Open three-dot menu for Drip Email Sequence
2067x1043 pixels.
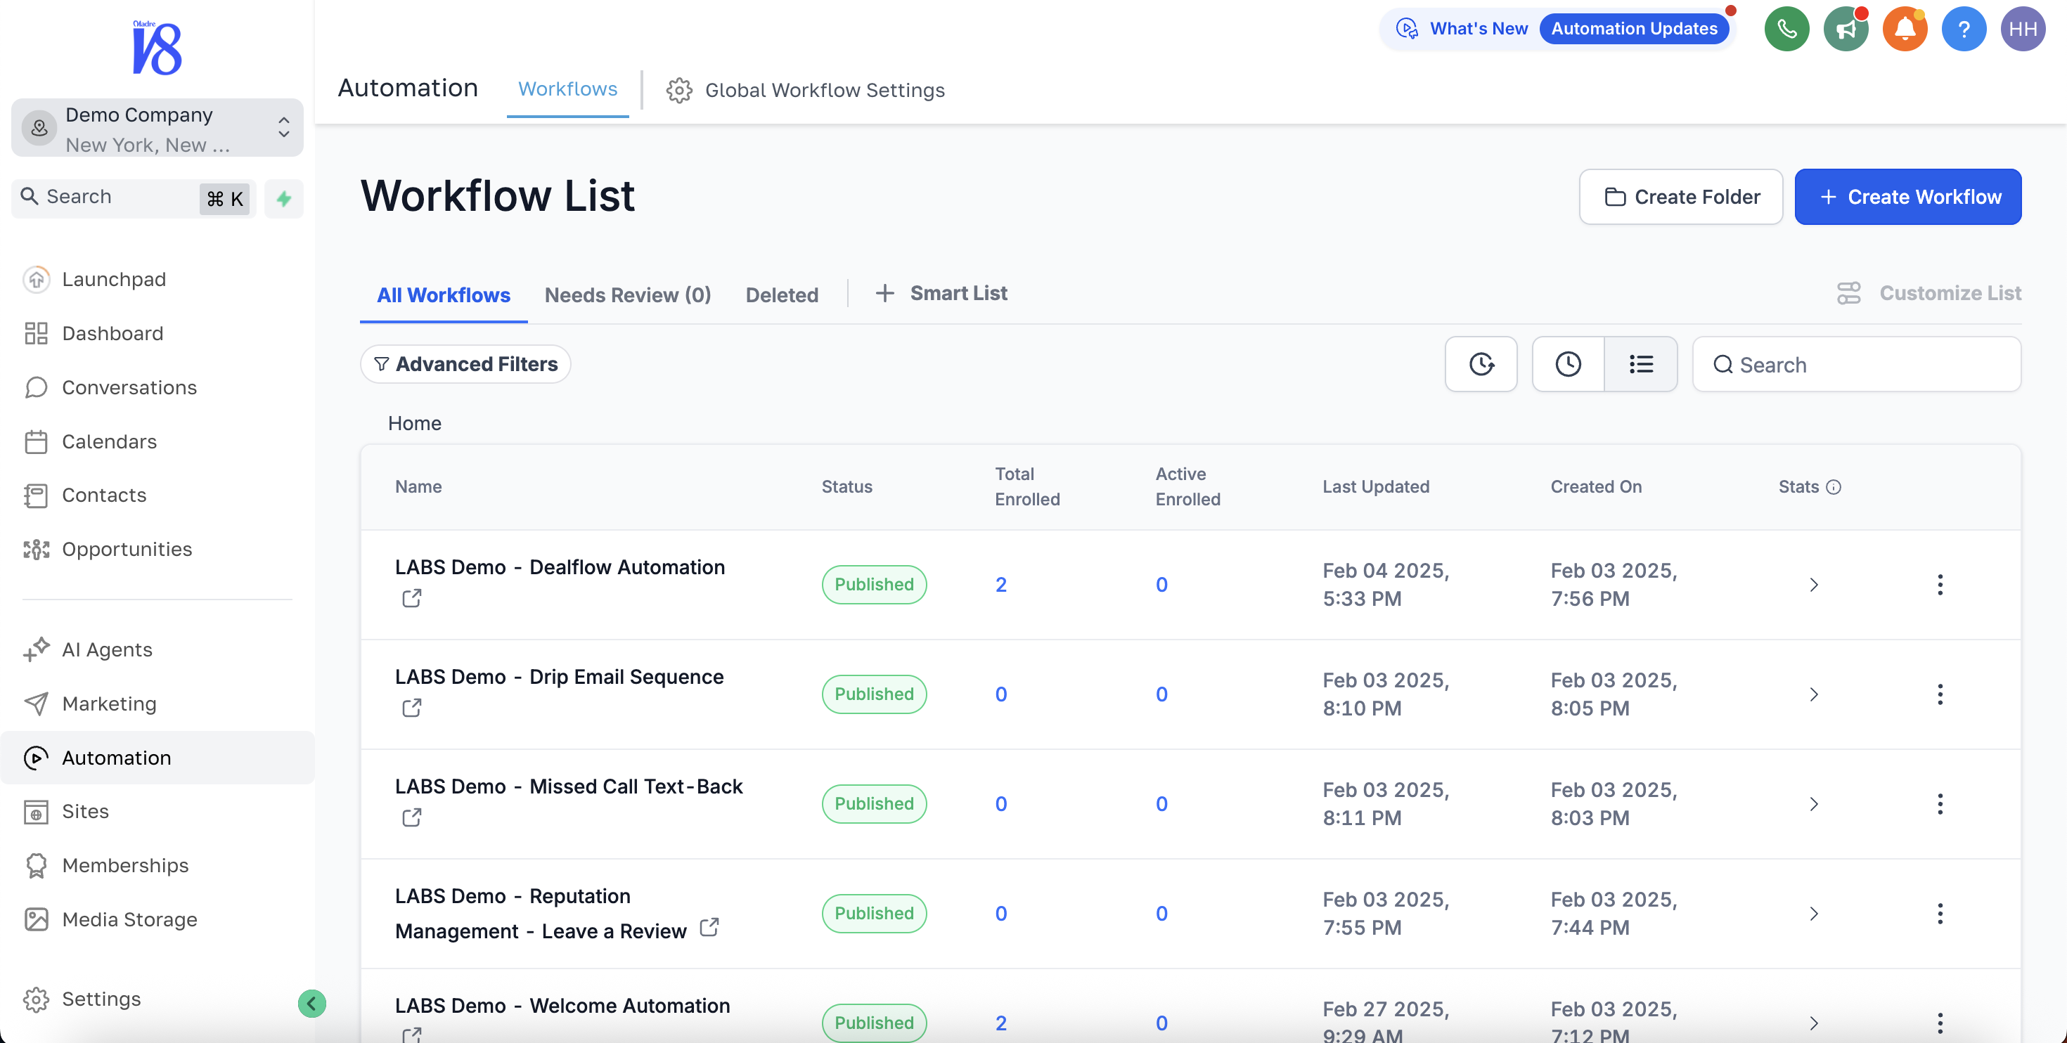coord(1940,694)
